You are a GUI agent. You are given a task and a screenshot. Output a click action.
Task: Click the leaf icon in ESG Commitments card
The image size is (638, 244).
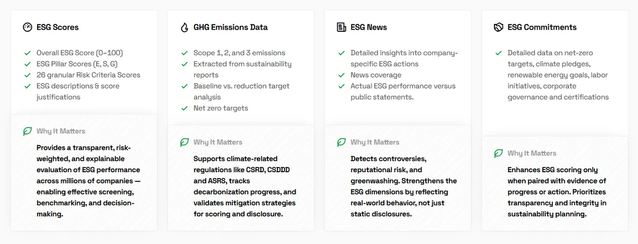[498, 153]
